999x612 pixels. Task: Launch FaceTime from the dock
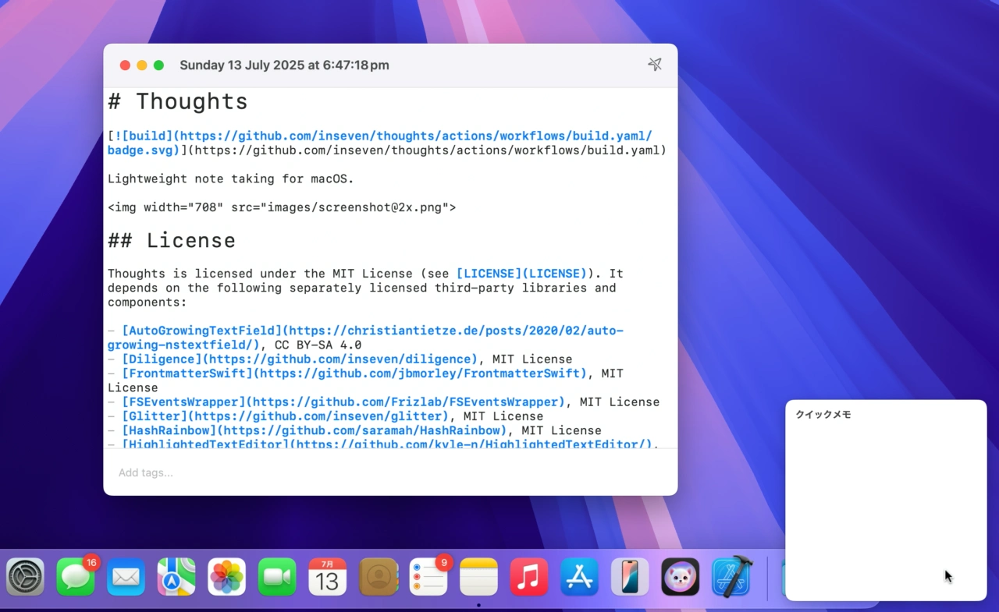[277, 578]
